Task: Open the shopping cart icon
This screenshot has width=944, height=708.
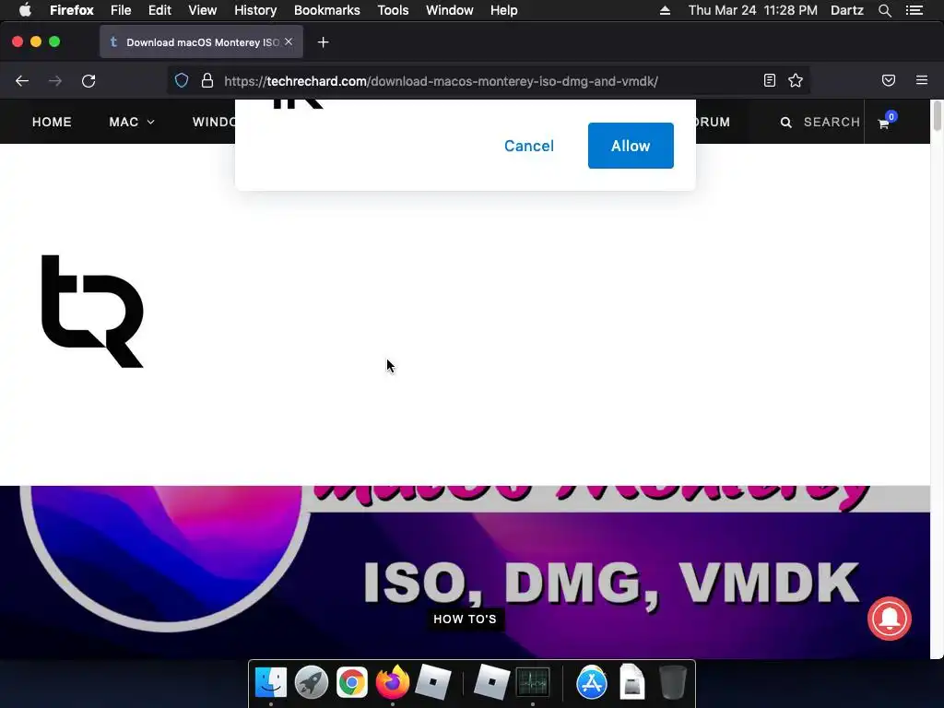Action: pyautogui.click(x=884, y=124)
